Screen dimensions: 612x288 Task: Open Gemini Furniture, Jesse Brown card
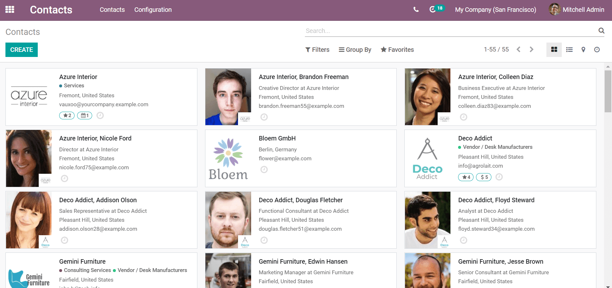pos(500,270)
